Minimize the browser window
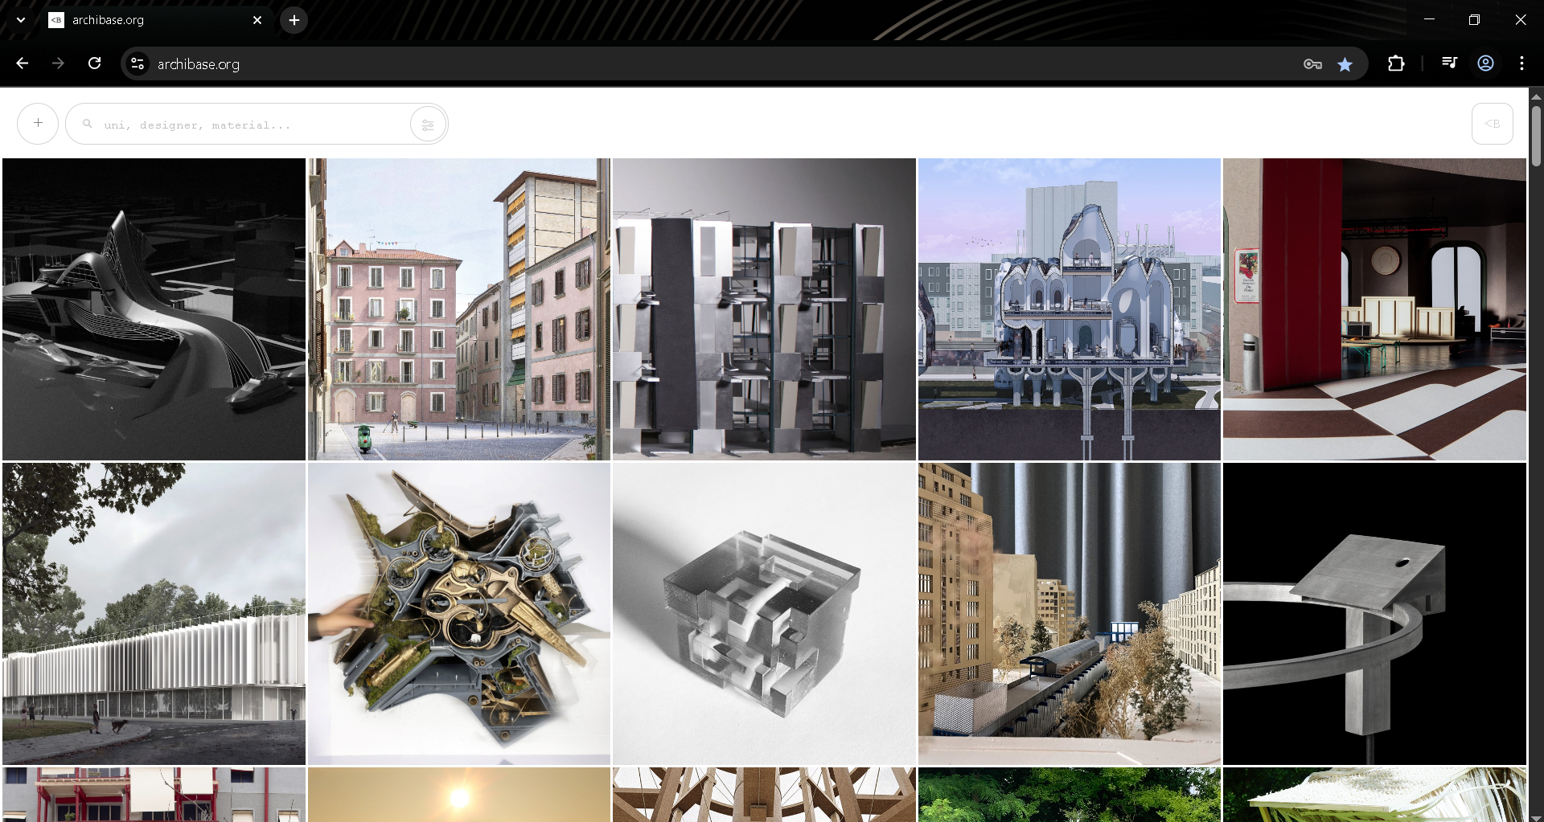Viewport: 1544px width, 822px height. point(1429,20)
